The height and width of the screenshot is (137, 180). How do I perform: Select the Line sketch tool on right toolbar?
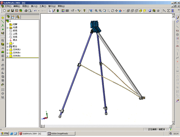(x=177, y=27)
